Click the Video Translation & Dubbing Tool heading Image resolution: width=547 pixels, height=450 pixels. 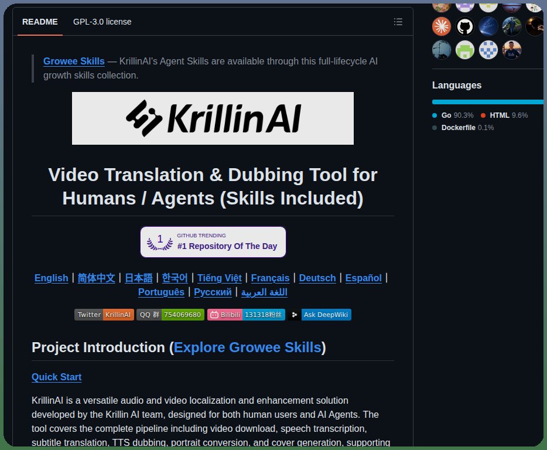[213, 186]
